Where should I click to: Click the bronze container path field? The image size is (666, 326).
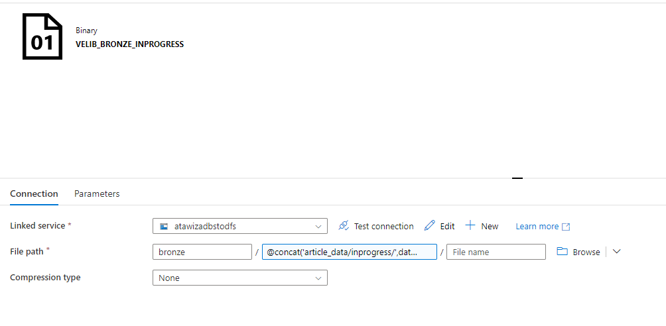tap(202, 252)
